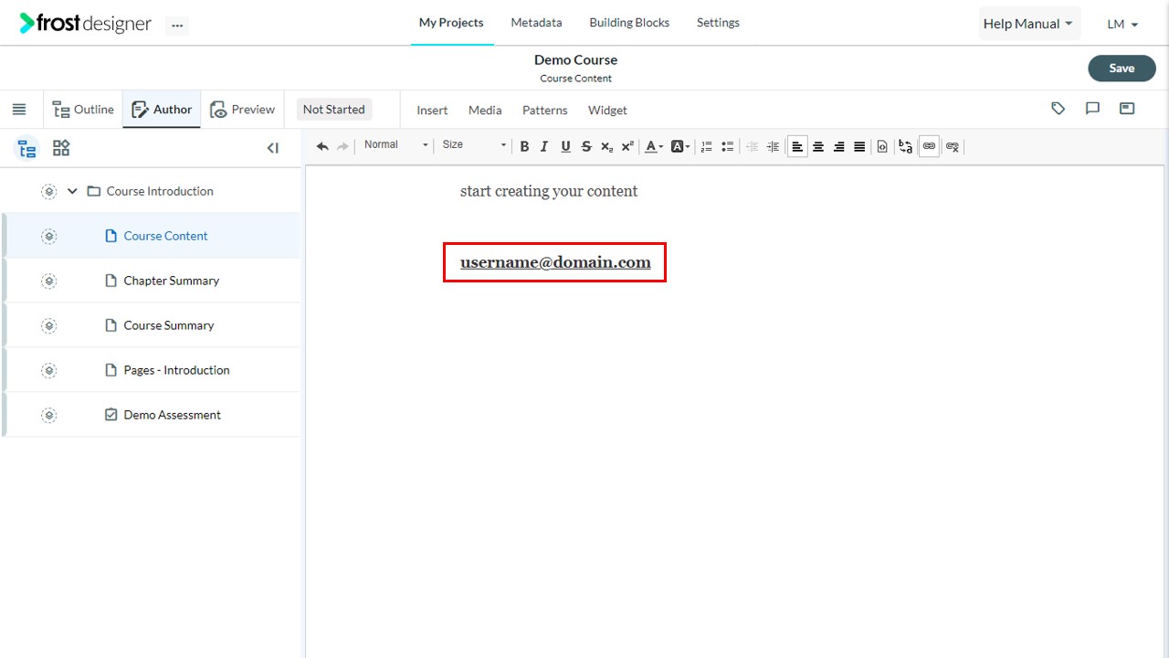
Task: Open the username@domain.com email link
Action: (555, 262)
